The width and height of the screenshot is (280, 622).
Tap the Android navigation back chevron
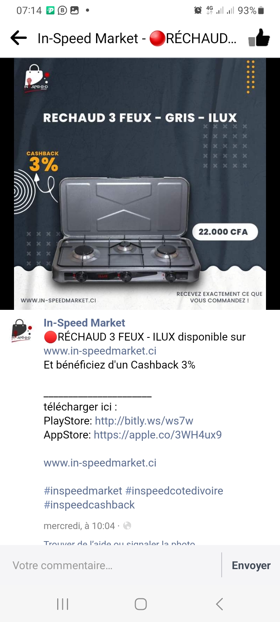(x=219, y=604)
